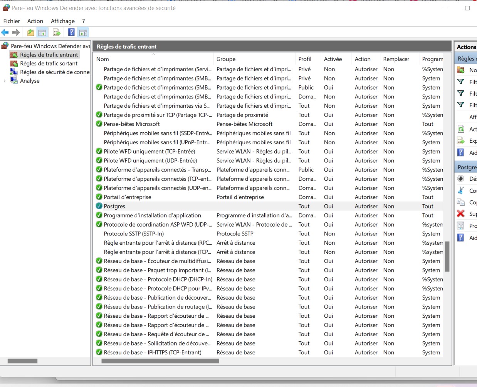Image resolution: width=477 pixels, height=387 pixels.
Task: Expand the Analyse tree node
Action: [5, 81]
